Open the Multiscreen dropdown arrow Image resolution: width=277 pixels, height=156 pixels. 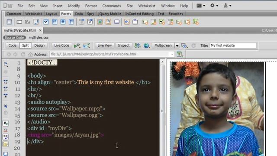tap(177, 45)
